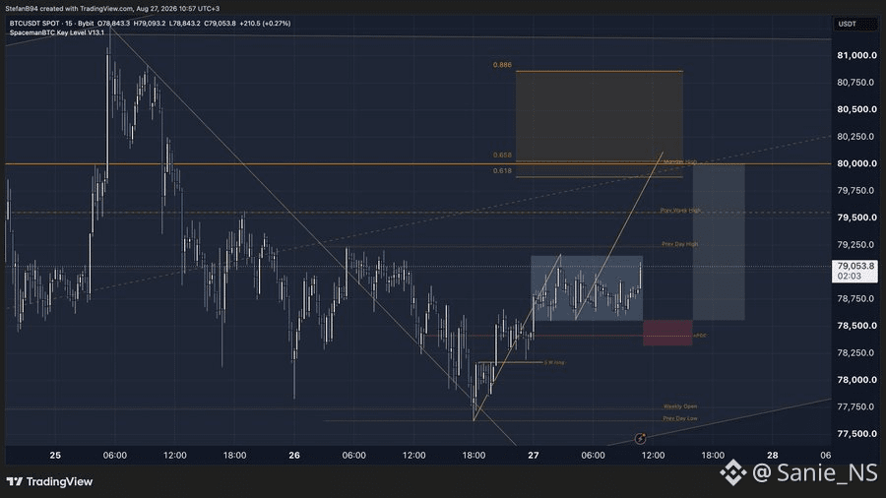
Task: Select the 0.618 Fibonacci level label
Action: [x=502, y=170]
